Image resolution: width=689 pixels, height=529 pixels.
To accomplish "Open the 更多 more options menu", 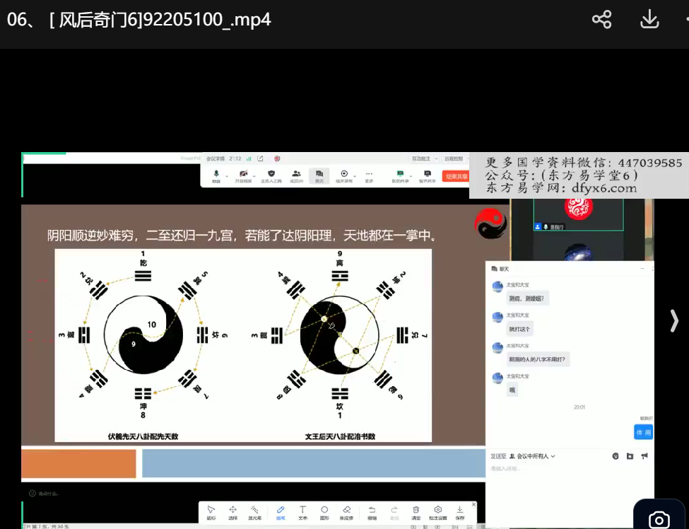I will point(369,175).
